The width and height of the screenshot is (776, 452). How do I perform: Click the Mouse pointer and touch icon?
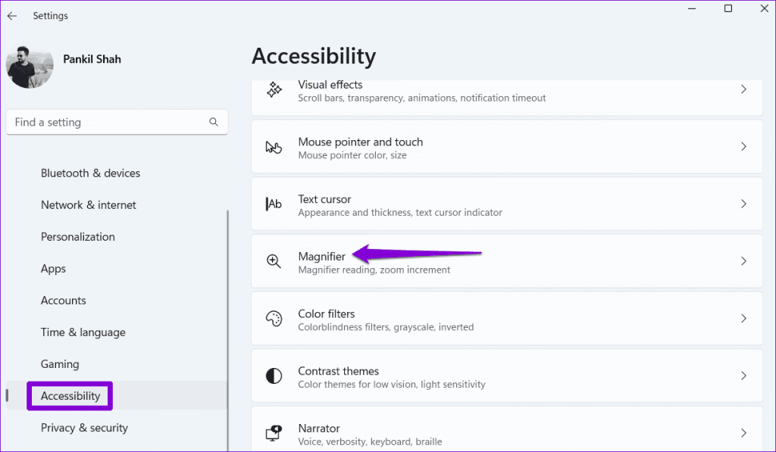coord(274,147)
